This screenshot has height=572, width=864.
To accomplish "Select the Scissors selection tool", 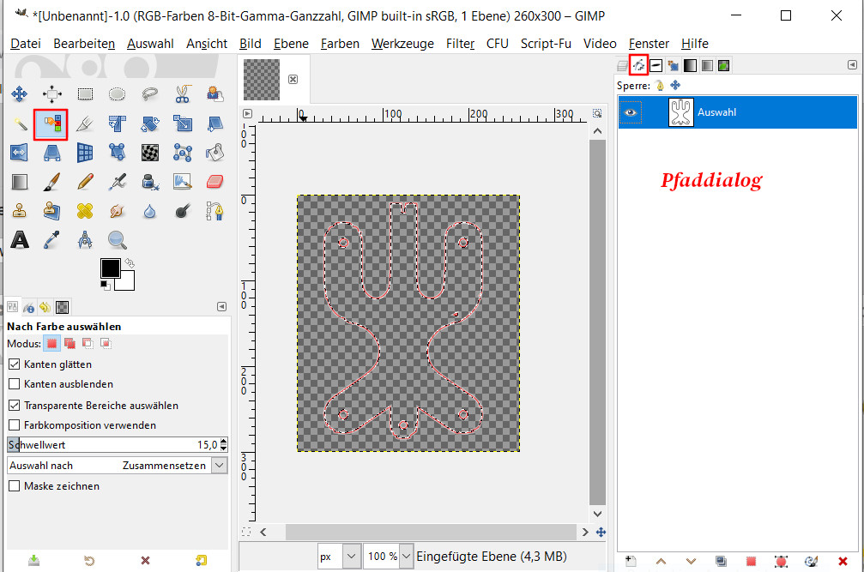I will [182, 94].
